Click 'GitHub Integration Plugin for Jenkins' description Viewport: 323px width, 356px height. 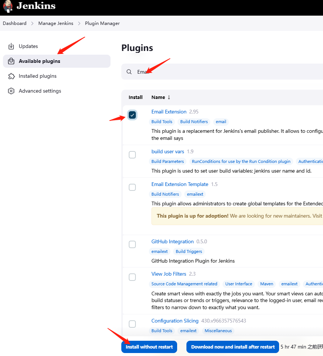tap(193, 261)
